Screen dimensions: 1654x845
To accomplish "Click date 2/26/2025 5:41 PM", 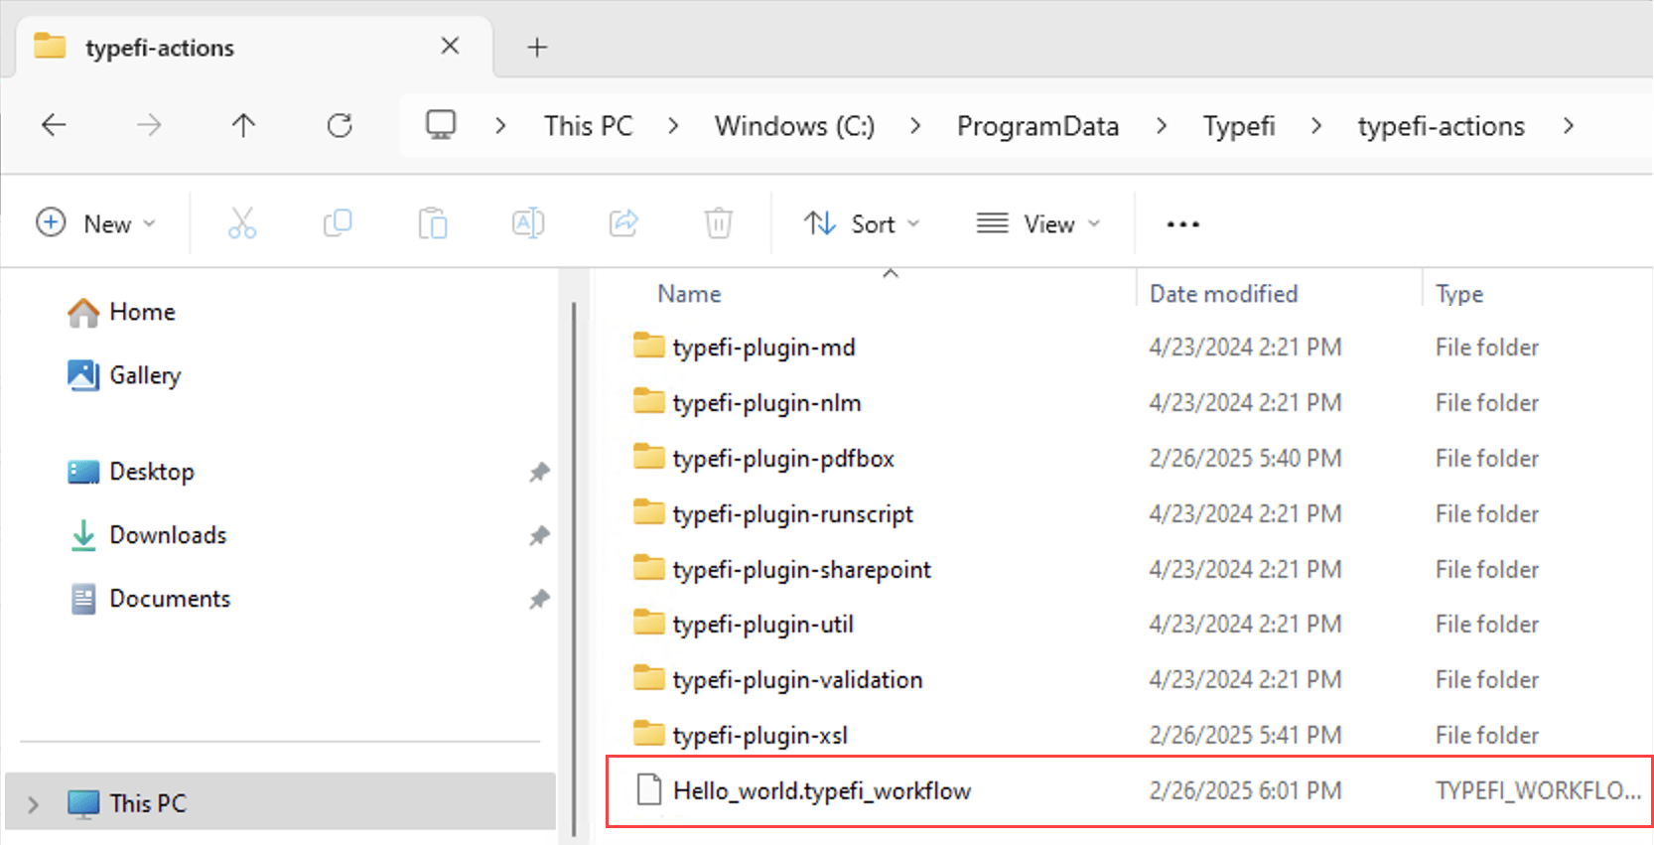I will pos(1245,736).
